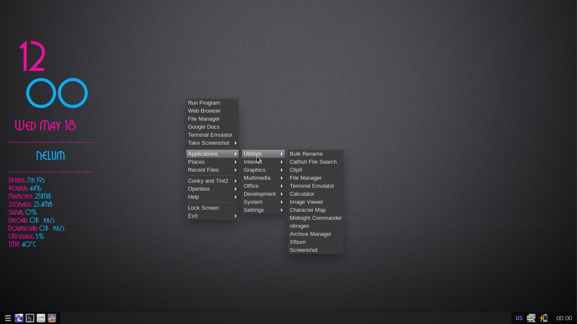Image resolution: width=577 pixels, height=324 pixels.
Task: Launch Catfish File Search
Action: point(313,162)
